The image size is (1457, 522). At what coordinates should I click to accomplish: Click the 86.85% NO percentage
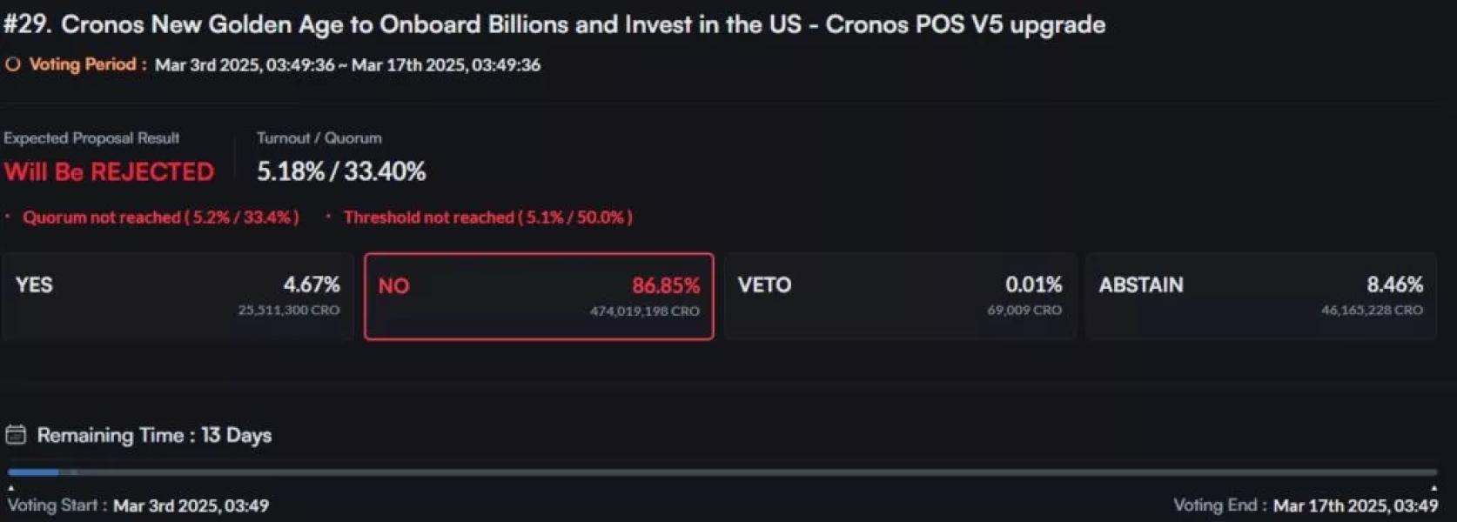coord(666,285)
